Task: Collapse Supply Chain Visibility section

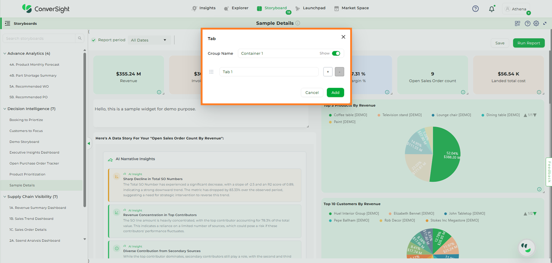Action: click(5, 197)
